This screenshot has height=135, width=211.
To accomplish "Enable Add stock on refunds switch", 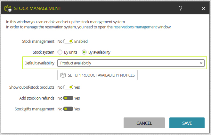I will point(68,98).
